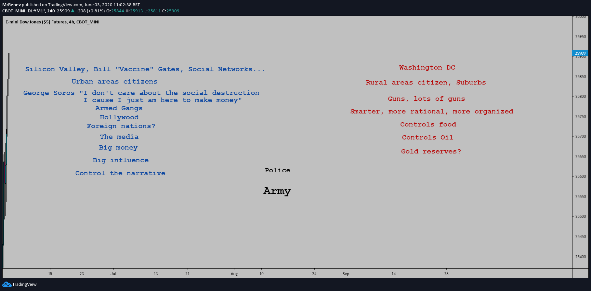This screenshot has height=291, width=591.
Task: Click the low value L:25811
Action: point(152,11)
